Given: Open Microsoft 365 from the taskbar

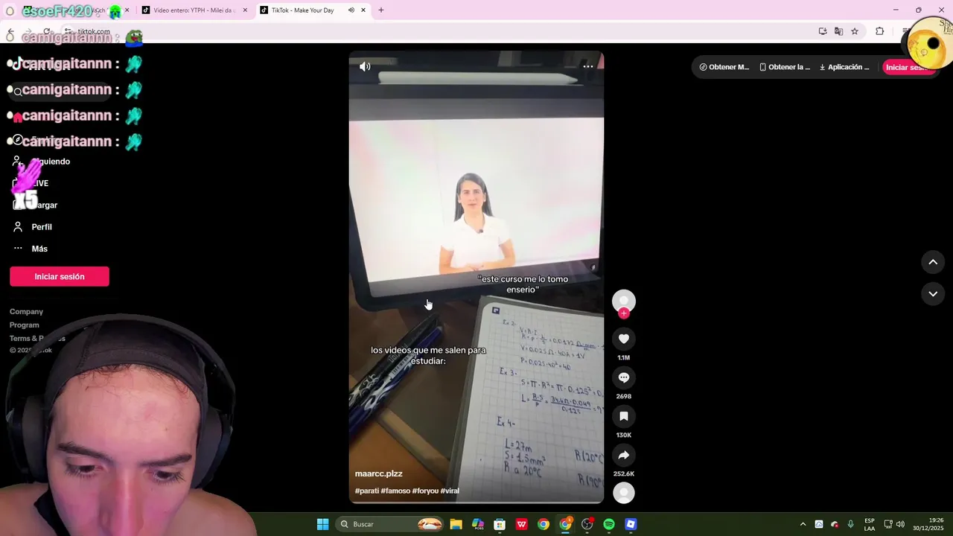Looking at the screenshot, I should 478,524.
